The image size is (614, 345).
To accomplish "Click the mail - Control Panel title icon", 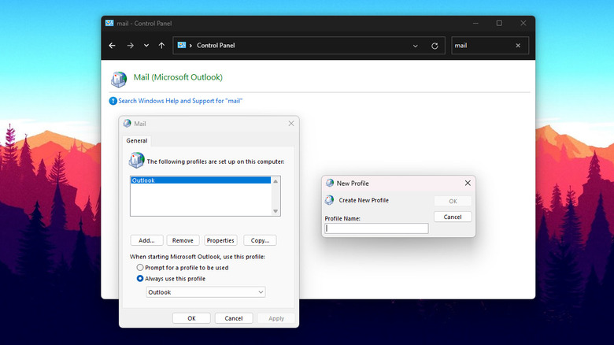I will pyautogui.click(x=109, y=23).
